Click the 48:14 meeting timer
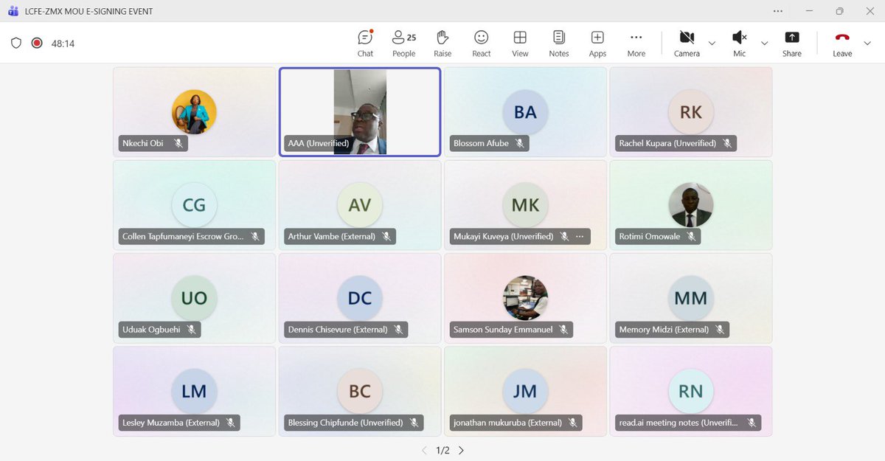This screenshot has height=461, width=885. [x=63, y=44]
